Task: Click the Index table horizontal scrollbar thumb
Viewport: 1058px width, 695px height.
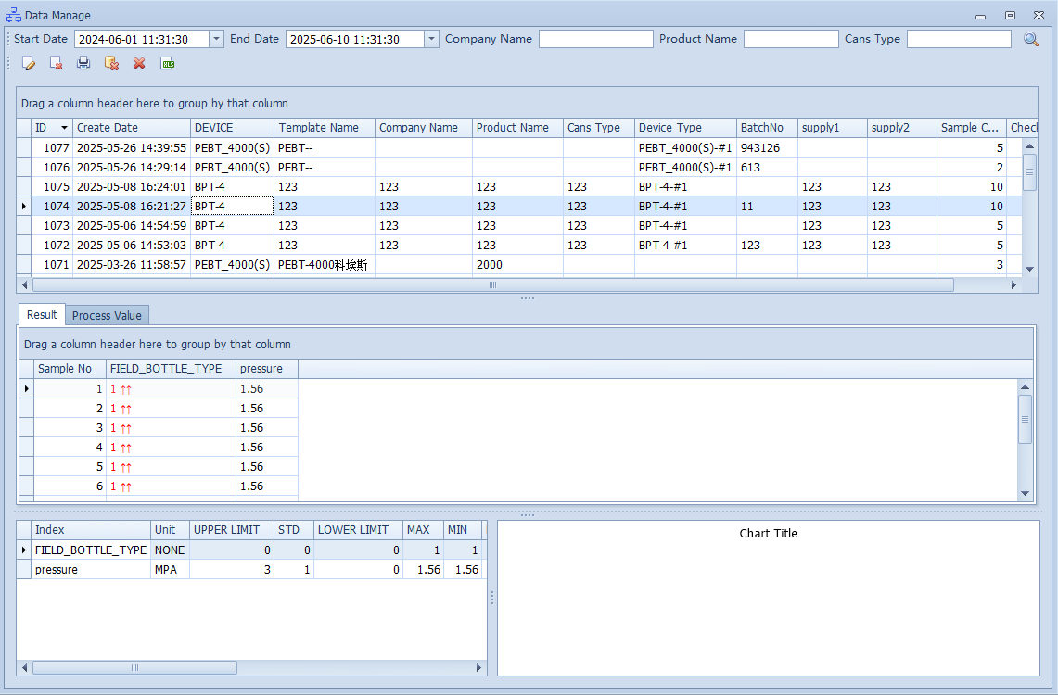Action: click(x=135, y=667)
